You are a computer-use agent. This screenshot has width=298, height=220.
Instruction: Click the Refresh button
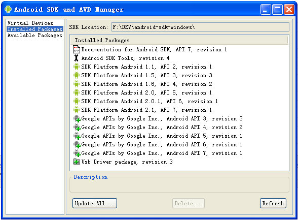point(273,203)
